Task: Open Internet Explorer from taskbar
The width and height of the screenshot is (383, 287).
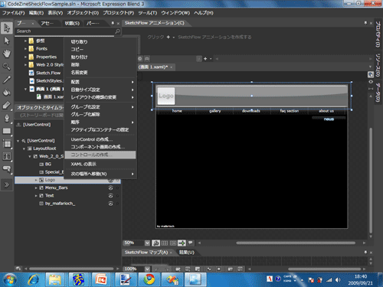Action: (x=34, y=279)
